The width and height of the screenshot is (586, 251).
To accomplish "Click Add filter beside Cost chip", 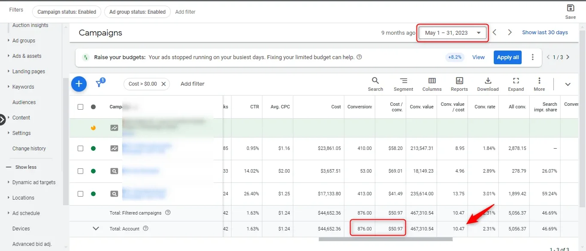I will point(193,84).
